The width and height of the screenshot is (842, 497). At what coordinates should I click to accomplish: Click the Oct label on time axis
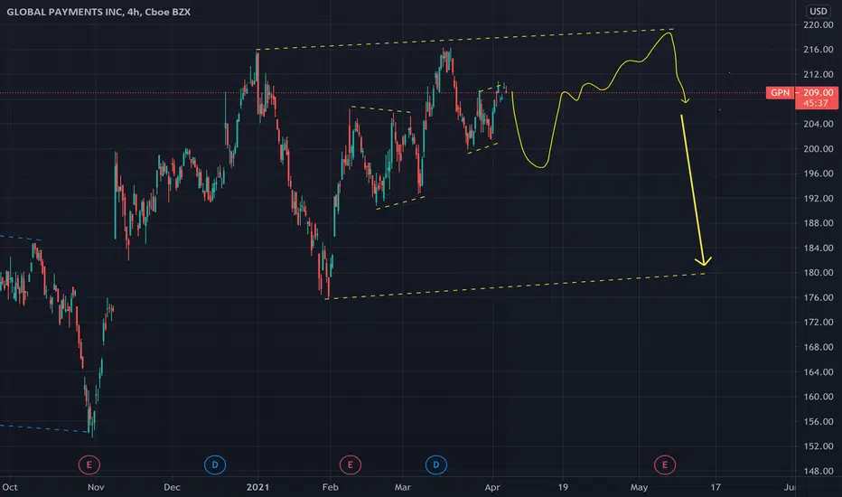click(10, 487)
